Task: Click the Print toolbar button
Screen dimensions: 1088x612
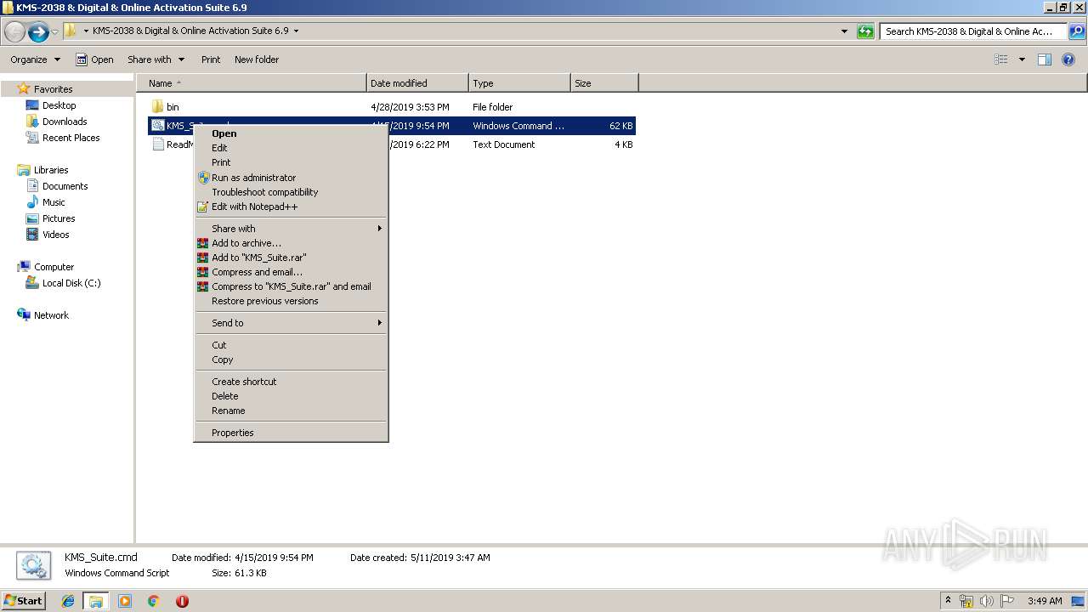Action: (211, 59)
